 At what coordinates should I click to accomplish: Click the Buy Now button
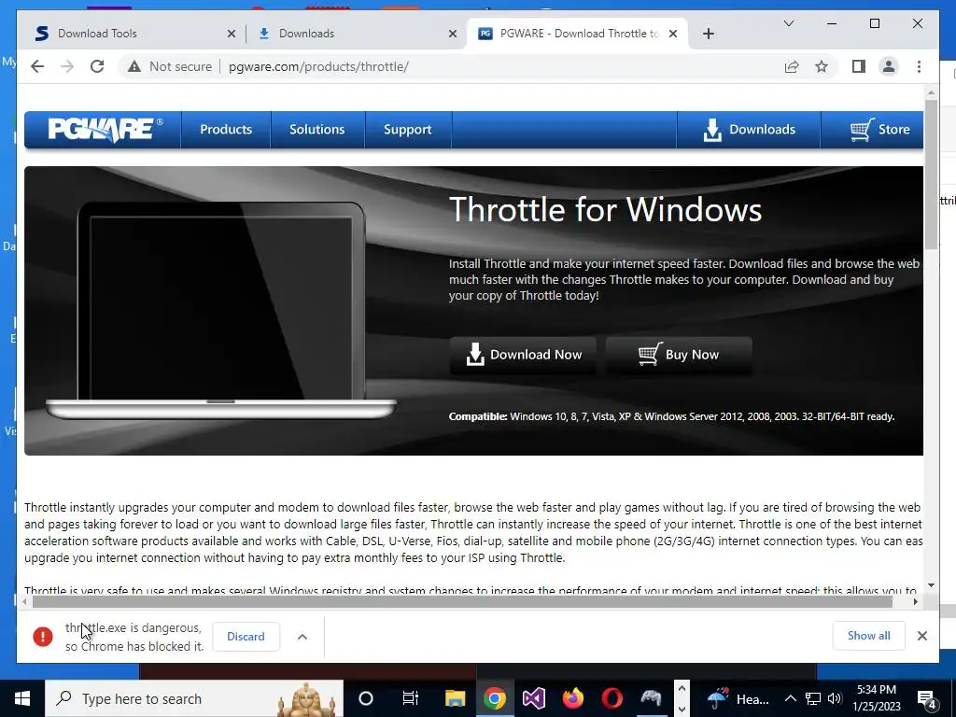[679, 355]
